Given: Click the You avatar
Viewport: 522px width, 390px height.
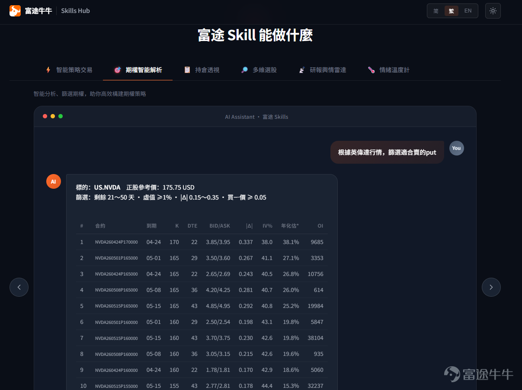Looking at the screenshot, I should pos(457,148).
